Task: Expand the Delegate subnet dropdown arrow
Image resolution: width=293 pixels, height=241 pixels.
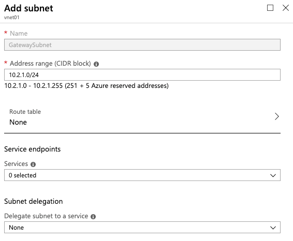Action: (273, 228)
